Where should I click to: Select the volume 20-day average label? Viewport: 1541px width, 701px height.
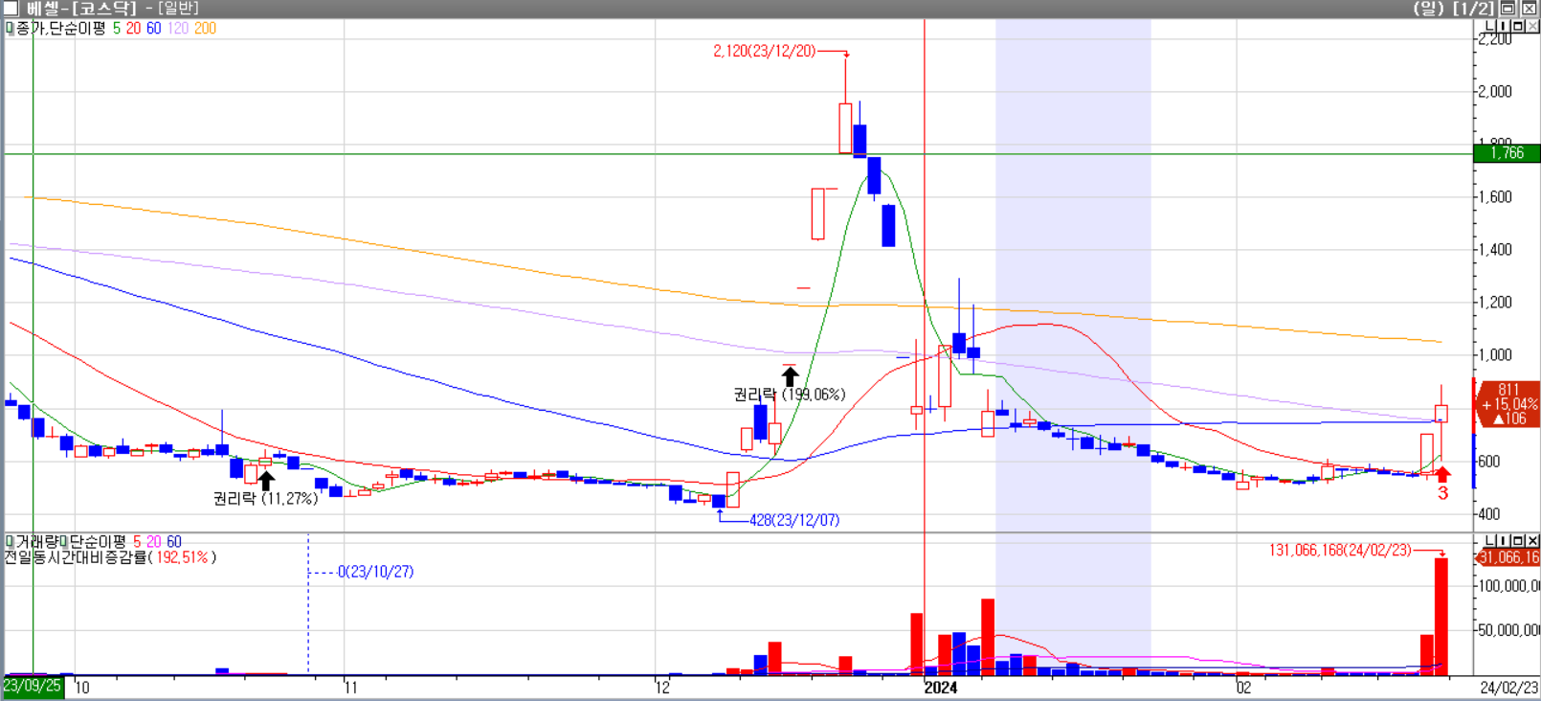click(153, 542)
